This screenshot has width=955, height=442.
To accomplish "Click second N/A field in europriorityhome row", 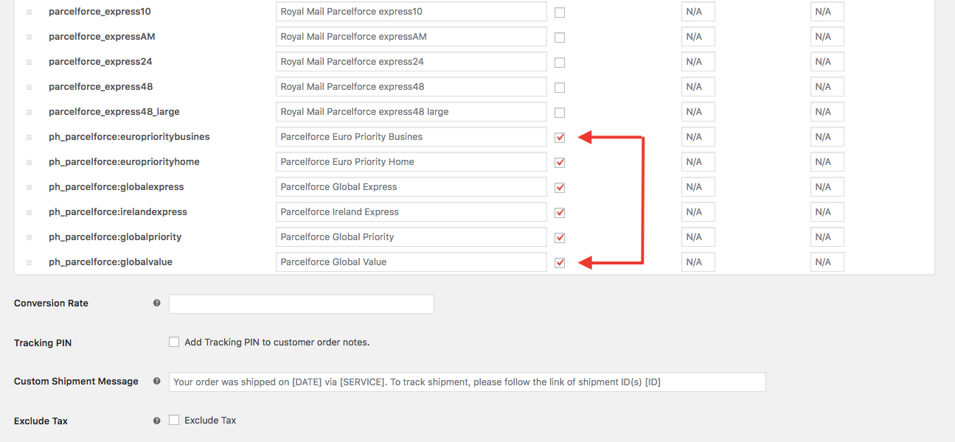I will (x=827, y=162).
